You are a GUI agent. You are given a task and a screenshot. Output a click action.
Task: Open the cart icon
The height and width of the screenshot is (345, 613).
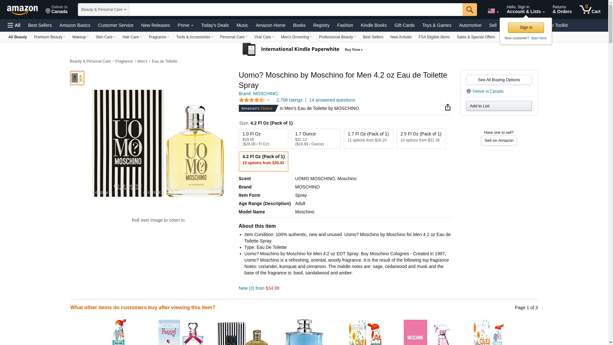coord(590,10)
